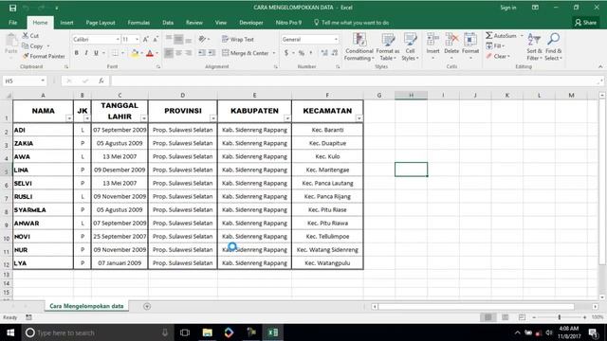Click the Insert Function fx button

coord(101,81)
